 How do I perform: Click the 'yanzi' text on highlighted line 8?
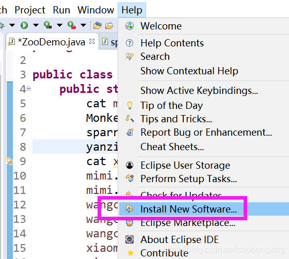coord(102,147)
